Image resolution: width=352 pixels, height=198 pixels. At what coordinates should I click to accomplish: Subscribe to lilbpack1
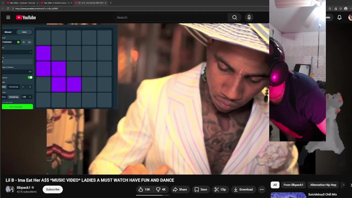(53, 189)
